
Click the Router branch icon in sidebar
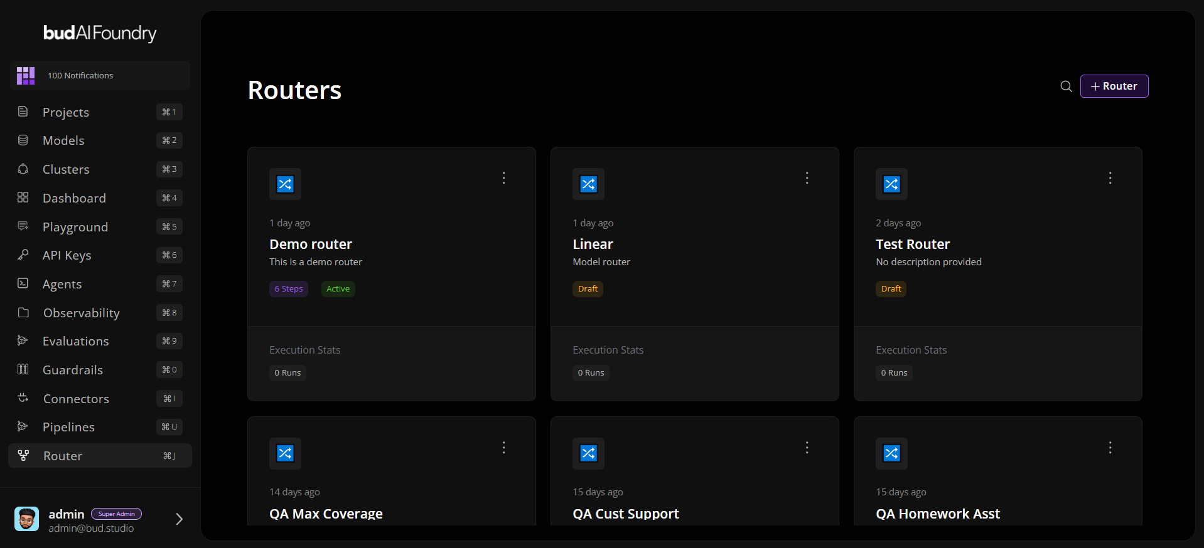tap(23, 456)
